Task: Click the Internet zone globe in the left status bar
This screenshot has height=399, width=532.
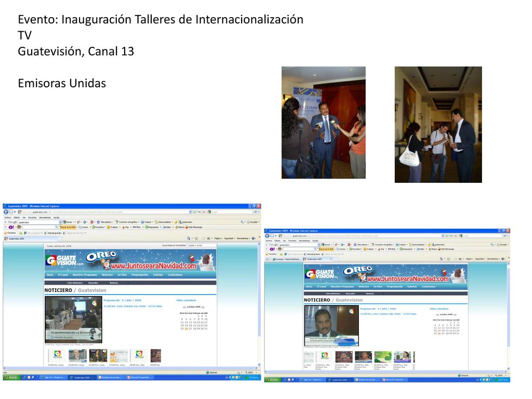Action: [x=207, y=373]
